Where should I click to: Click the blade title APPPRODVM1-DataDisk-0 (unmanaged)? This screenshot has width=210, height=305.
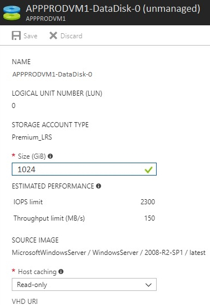tap(113, 9)
